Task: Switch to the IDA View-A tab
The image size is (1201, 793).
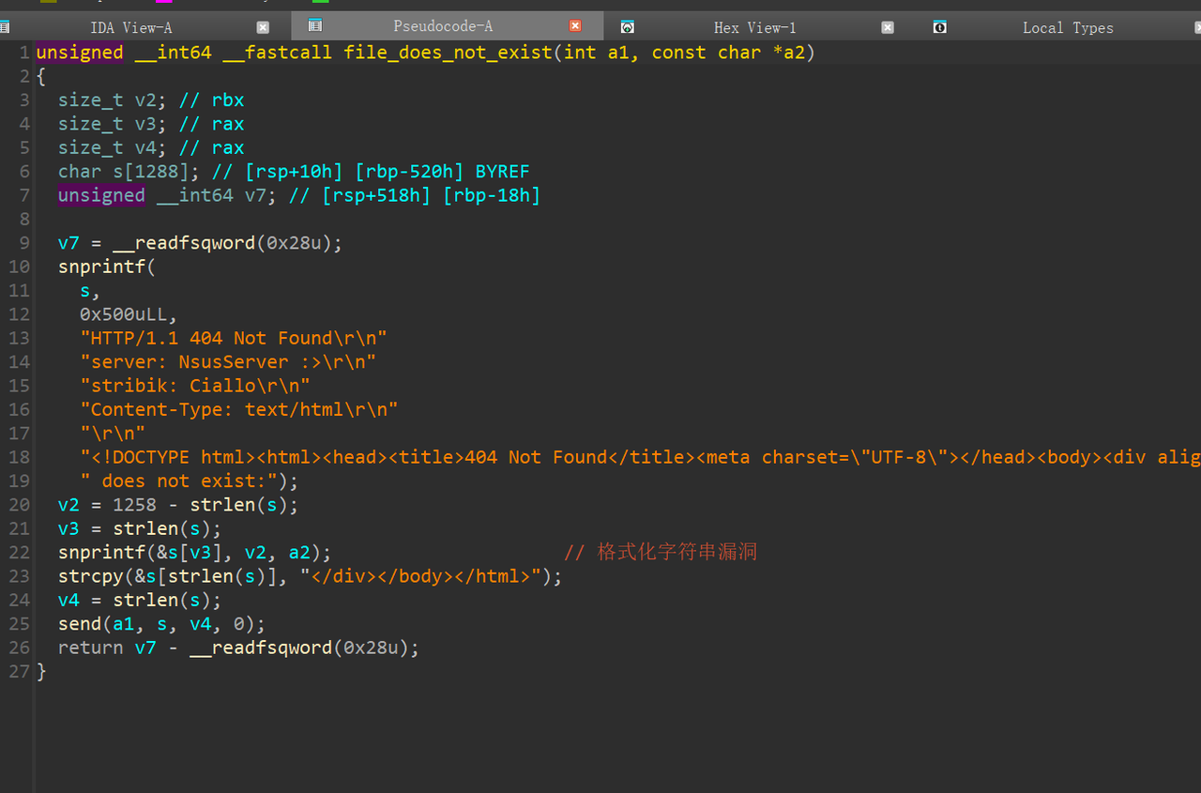Action: point(131,27)
